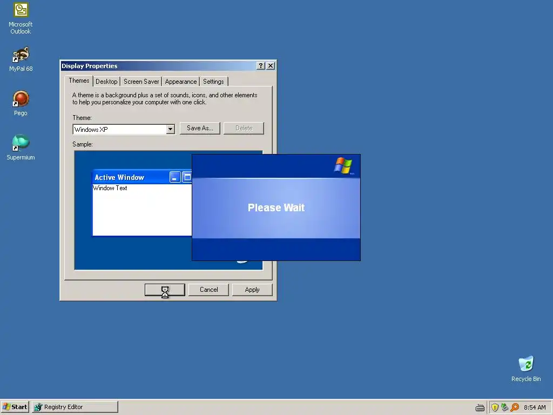Click the Cancel button

point(208,290)
